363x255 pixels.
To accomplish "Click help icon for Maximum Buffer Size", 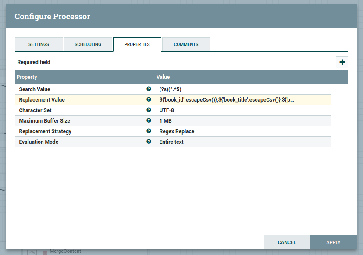I will click(x=149, y=120).
